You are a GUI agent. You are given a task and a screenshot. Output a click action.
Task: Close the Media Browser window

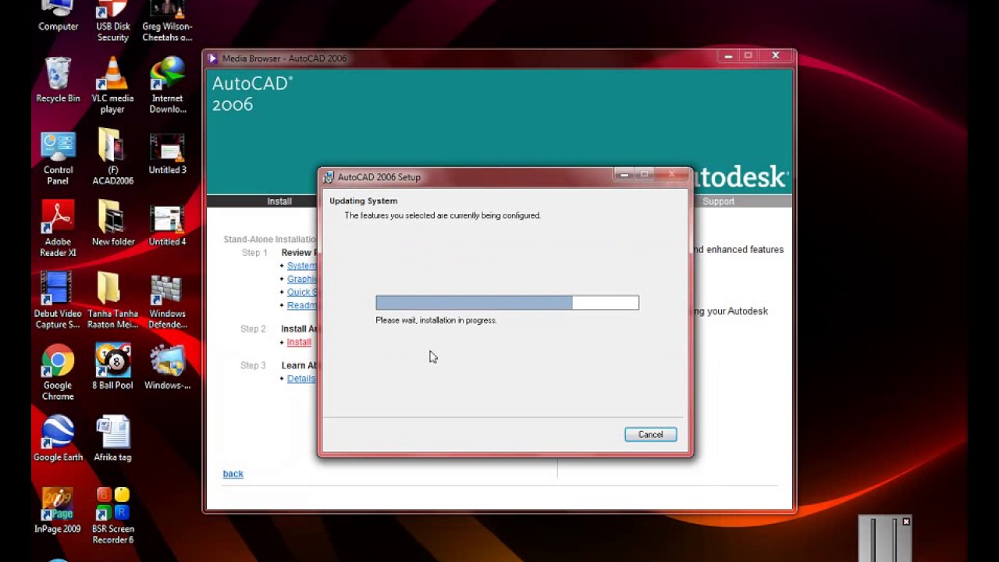[x=775, y=56]
